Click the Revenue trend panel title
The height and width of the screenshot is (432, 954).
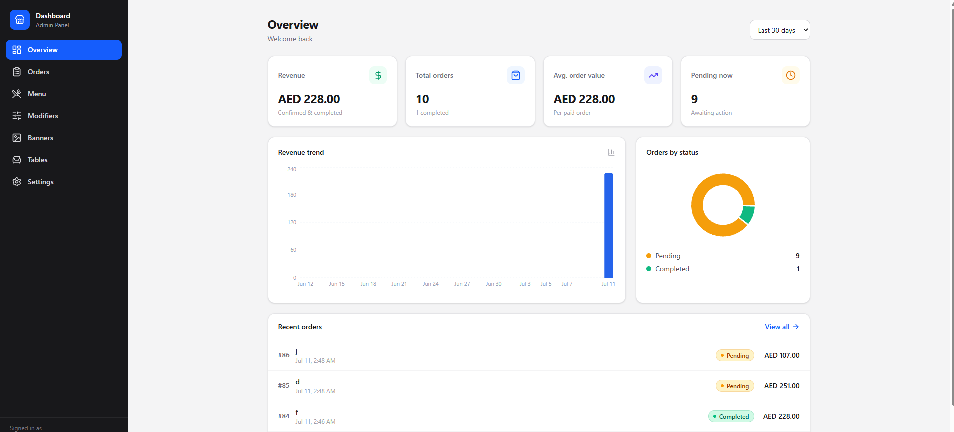click(301, 152)
